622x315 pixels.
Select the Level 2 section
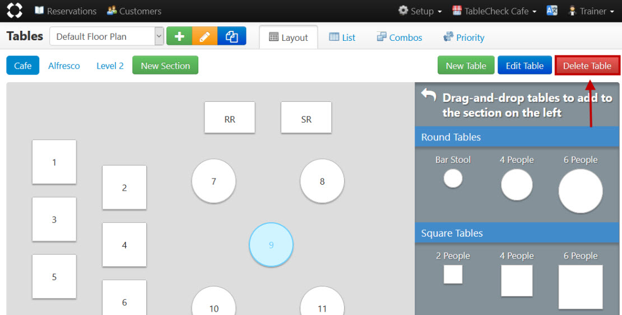pyautogui.click(x=110, y=66)
